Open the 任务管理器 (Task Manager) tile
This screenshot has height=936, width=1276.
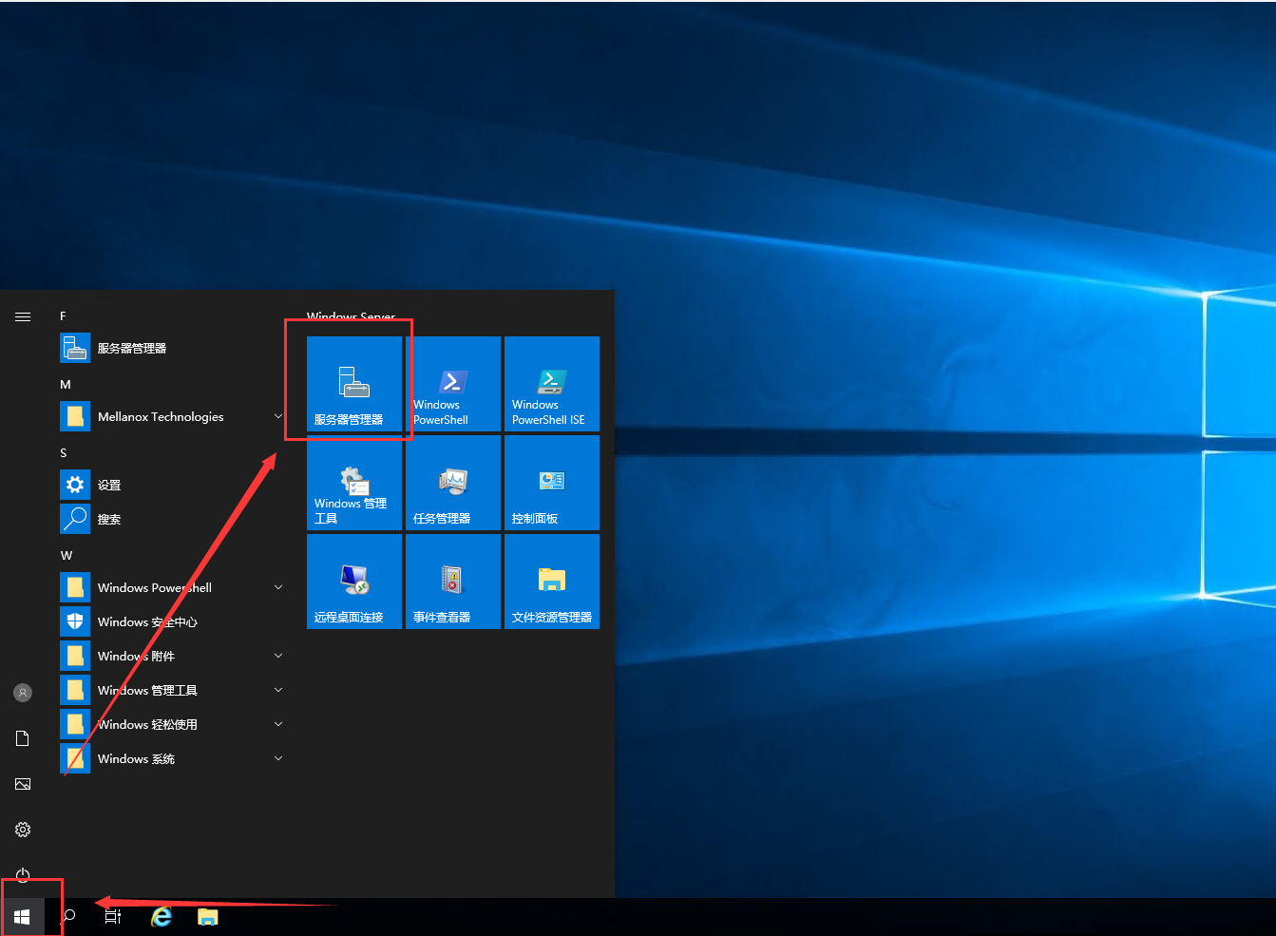click(x=453, y=482)
